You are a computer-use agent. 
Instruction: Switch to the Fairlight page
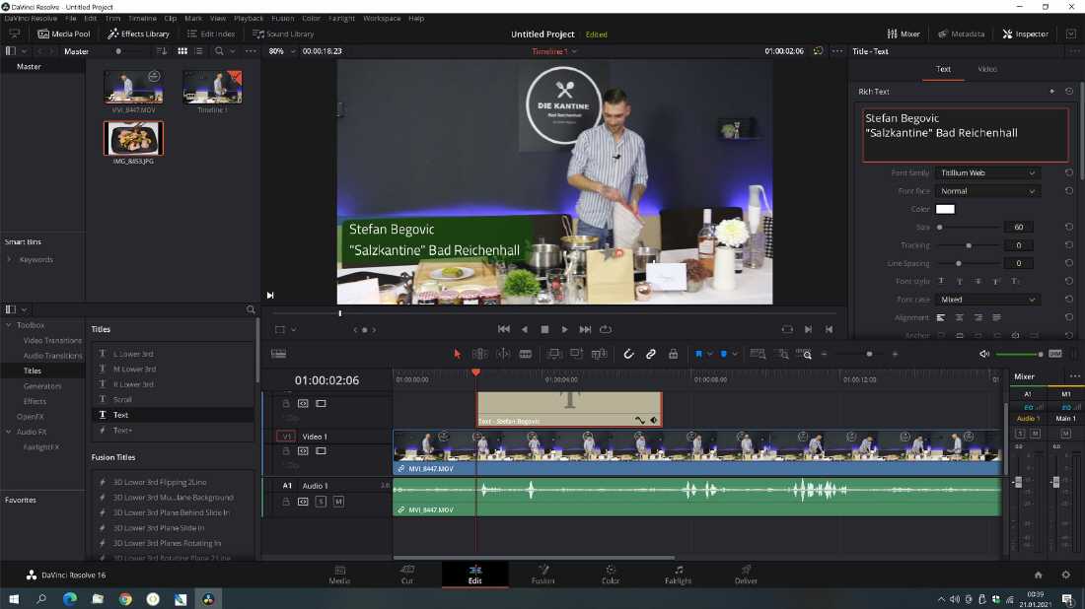(x=679, y=575)
